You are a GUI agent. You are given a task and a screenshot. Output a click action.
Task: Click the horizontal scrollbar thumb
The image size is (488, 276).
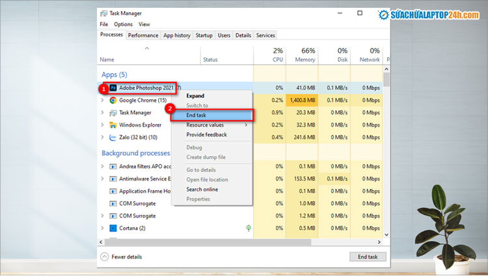click(208, 242)
